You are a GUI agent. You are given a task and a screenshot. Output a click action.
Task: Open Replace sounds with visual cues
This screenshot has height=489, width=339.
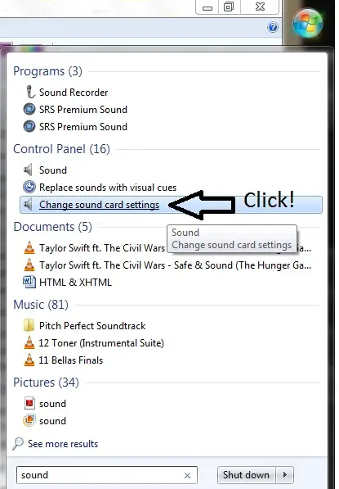100,187
